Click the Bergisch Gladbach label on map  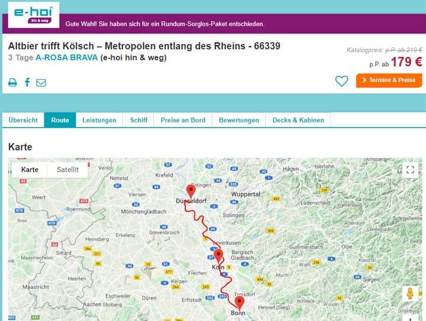point(243,255)
